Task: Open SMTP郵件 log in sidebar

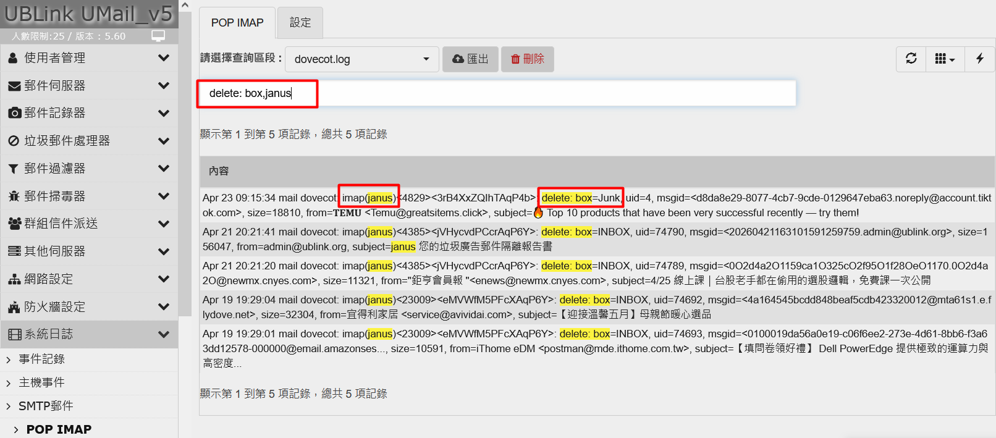Action: (x=46, y=406)
